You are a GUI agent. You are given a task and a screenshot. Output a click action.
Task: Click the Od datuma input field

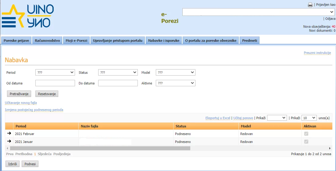55,83
